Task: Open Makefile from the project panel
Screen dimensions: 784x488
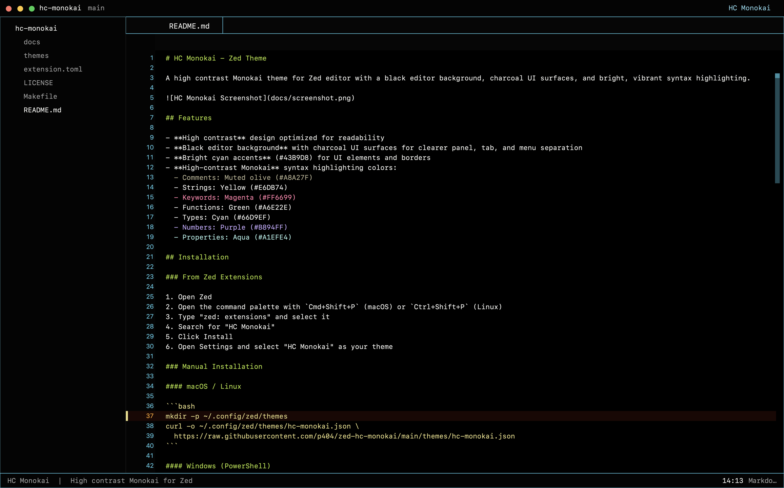Action: click(x=40, y=96)
